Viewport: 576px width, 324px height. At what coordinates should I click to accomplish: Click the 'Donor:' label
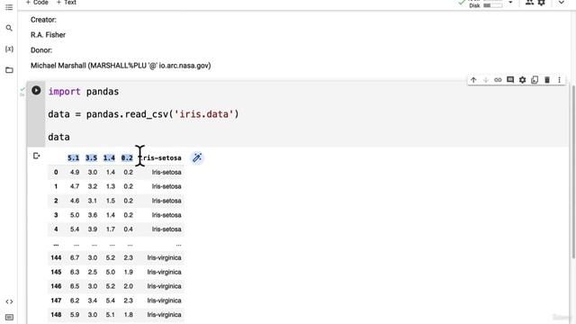click(x=41, y=50)
